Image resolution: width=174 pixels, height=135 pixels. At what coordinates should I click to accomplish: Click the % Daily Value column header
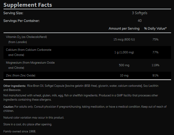pyautogui.click(x=155, y=28)
